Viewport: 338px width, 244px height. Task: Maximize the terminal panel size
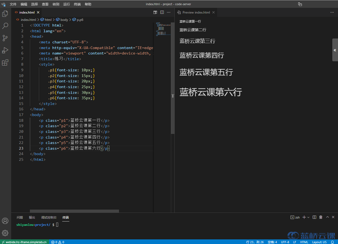[327, 217]
